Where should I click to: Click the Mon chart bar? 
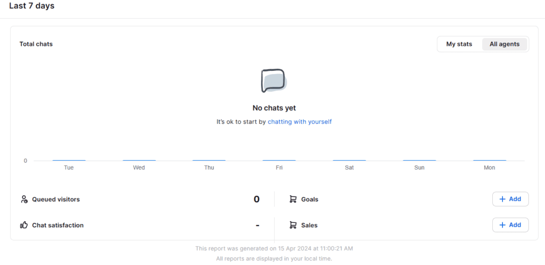490,160
